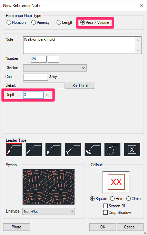The width and height of the screenshot is (147, 235).
Task: Select the Amenity note type
Action: [x=40, y=22]
